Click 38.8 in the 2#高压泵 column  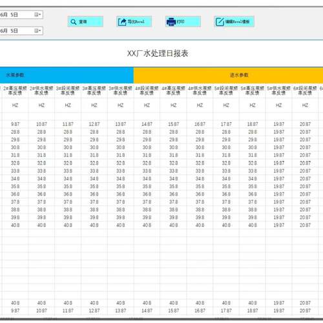tap(15, 209)
